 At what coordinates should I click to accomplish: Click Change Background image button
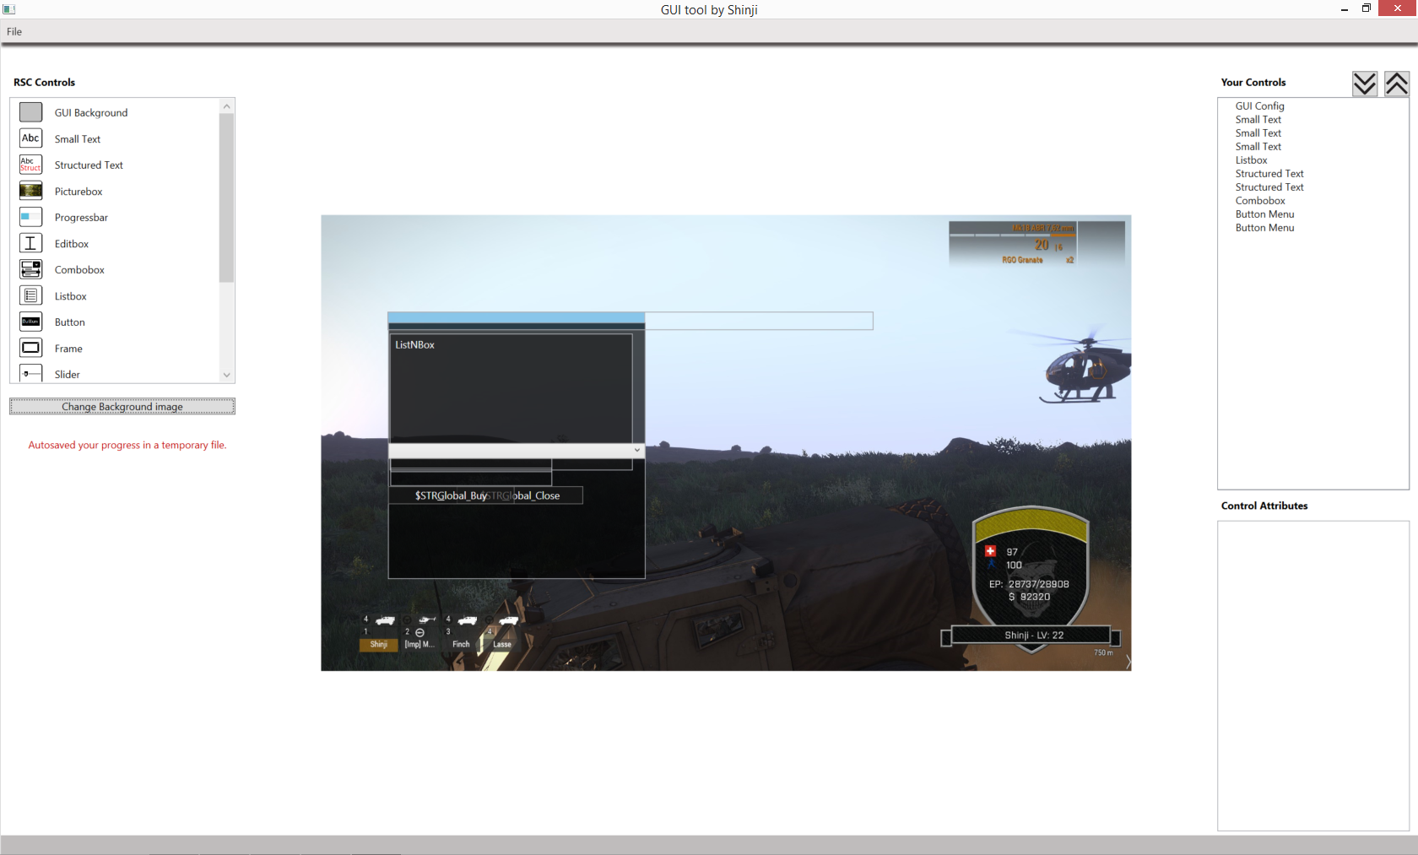[x=122, y=407]
